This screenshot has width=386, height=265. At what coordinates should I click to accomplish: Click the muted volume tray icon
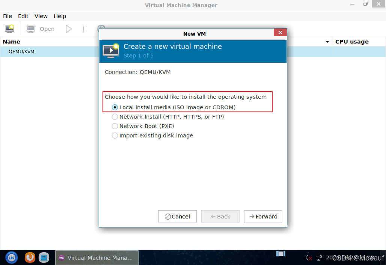click(x=309, y=258)
